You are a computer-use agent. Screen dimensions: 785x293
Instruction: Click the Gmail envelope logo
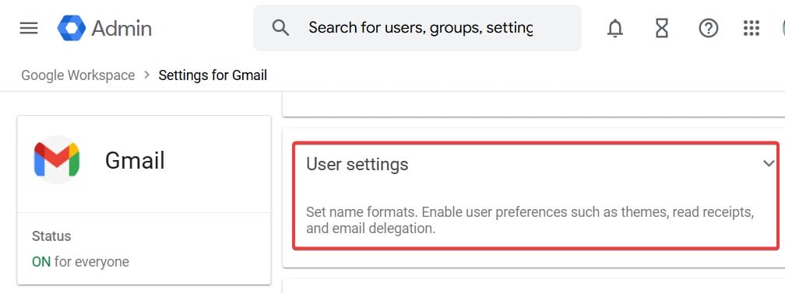(x=57, y=159)
